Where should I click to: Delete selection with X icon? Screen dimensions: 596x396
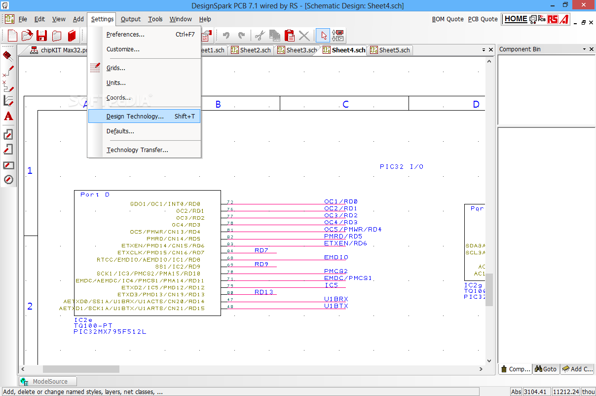(304, 36)
